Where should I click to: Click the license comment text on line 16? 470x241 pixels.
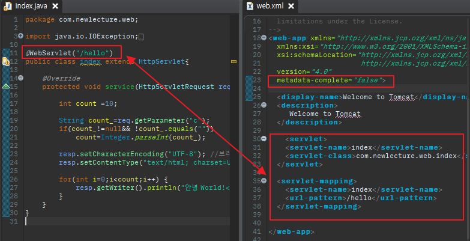pos(339,22)
